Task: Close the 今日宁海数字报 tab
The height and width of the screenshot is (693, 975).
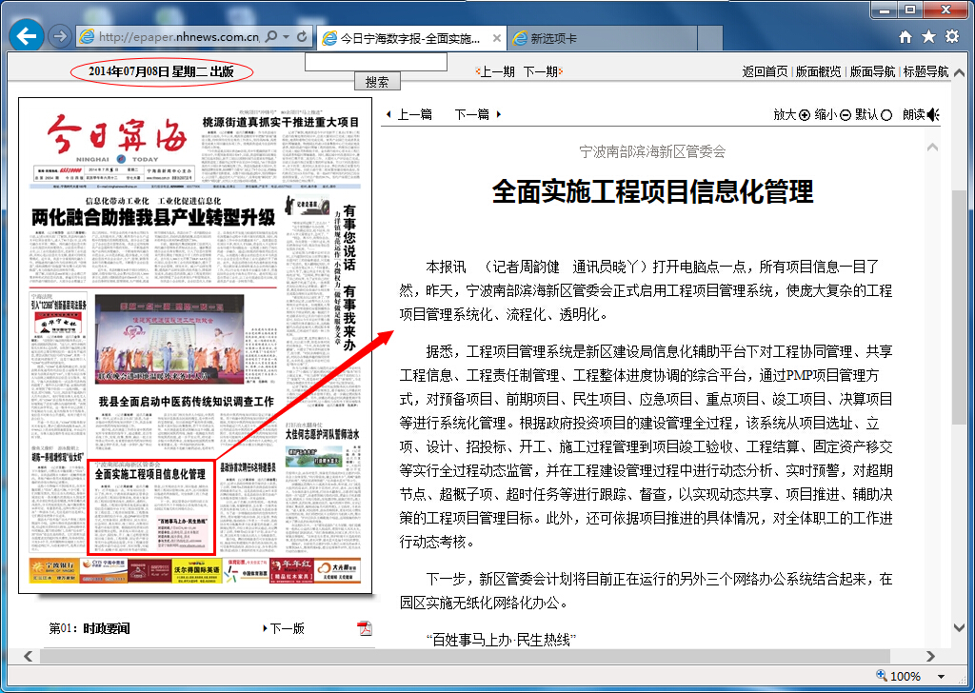Action: coord(496,38)
